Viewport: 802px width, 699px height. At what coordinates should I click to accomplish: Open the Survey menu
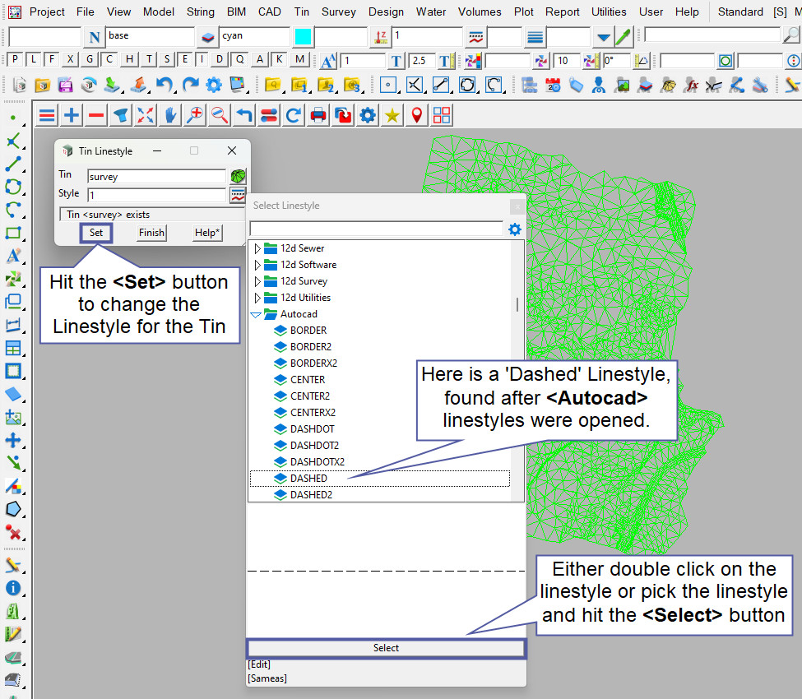338,12
